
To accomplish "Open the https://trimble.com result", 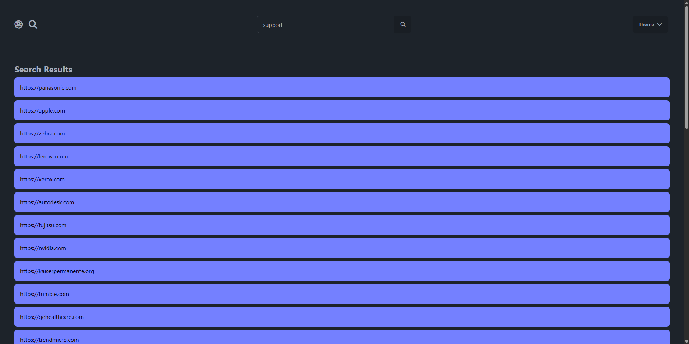I will point(342,294).
